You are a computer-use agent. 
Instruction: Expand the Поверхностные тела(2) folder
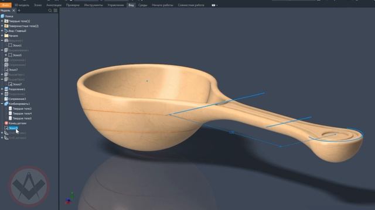[x=2, y=26]
